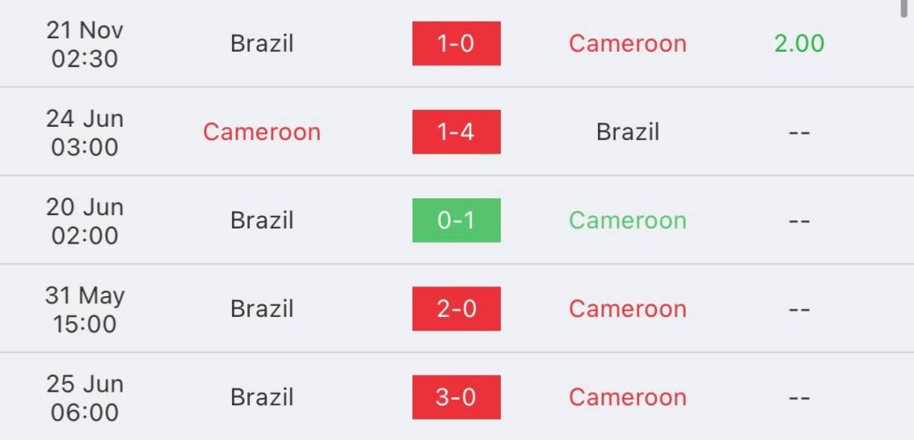Select green Cameroon in 20 Jun match

pos(627,220)
